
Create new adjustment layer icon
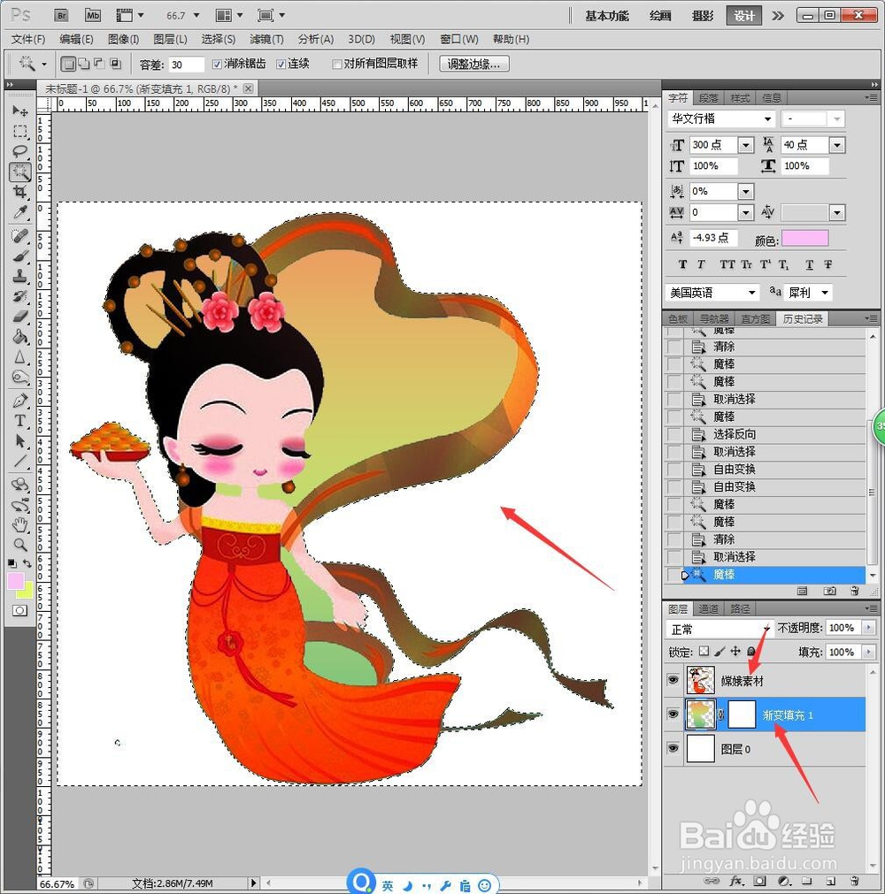pos(784,881)
